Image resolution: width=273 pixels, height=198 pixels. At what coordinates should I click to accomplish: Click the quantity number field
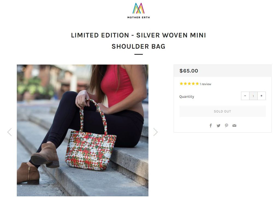253,96
